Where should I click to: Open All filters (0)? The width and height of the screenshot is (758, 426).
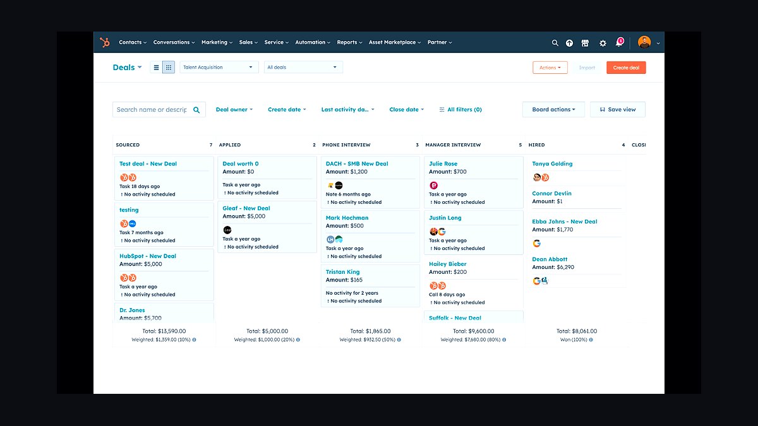point(460,110)
